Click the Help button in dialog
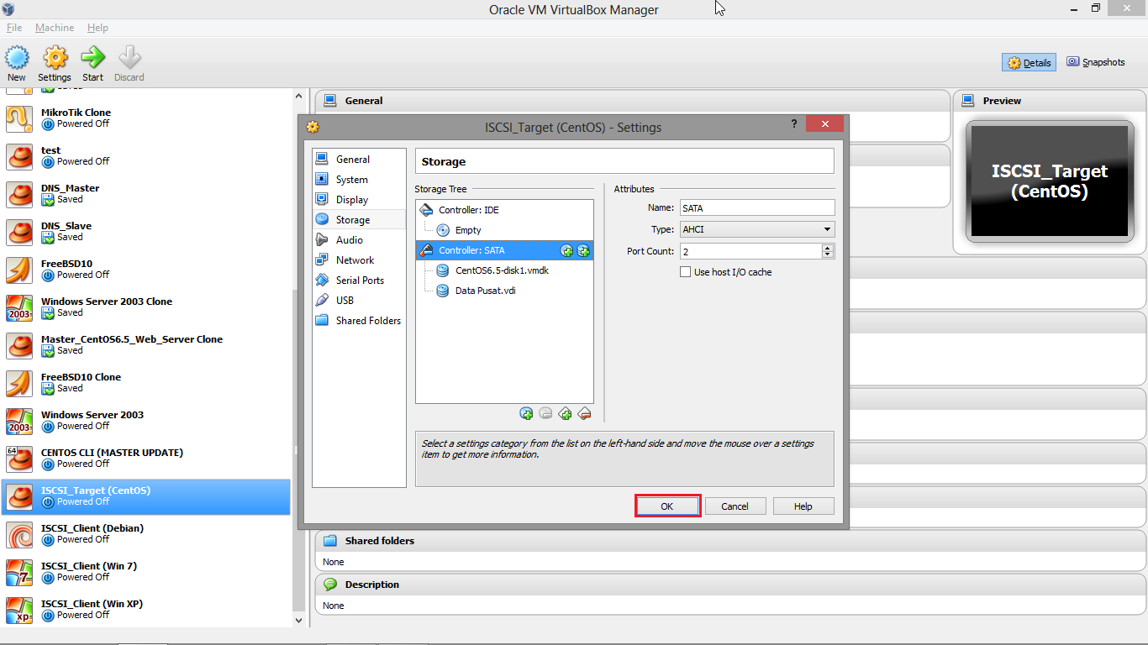1148x645 pixels. (x=803, y=506)
